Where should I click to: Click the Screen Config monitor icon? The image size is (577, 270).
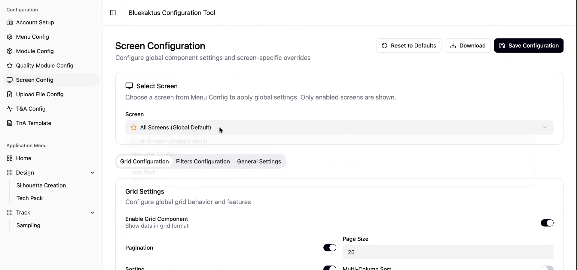pos(10,80)
